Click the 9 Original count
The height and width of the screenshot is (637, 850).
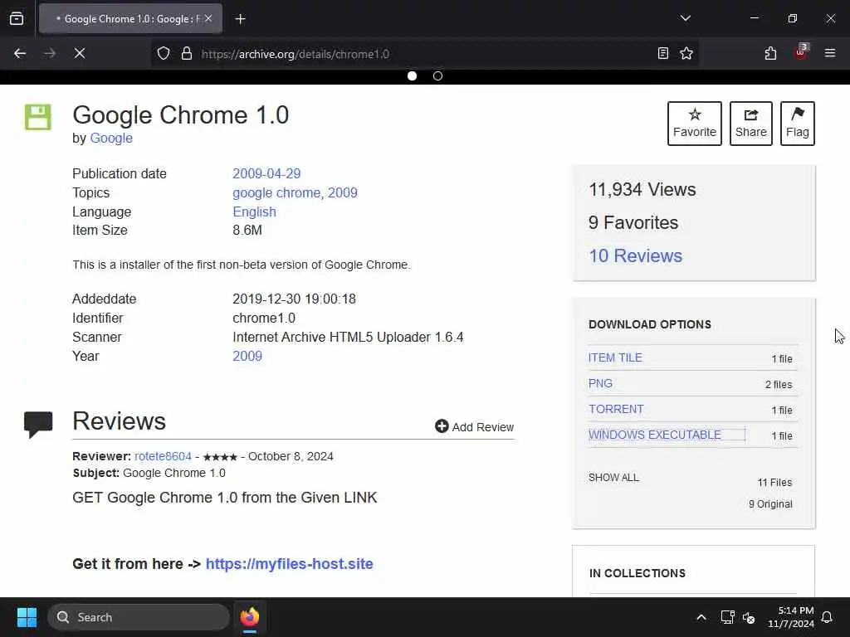(770, 504)
